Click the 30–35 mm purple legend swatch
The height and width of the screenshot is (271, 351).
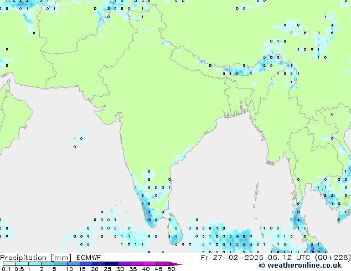124,264
